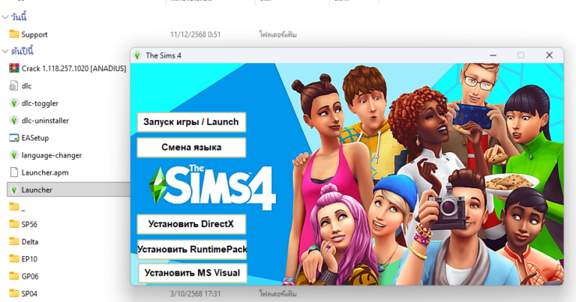Select the underscore-named folder icon
576x302 pixels.
coord(14,207)
